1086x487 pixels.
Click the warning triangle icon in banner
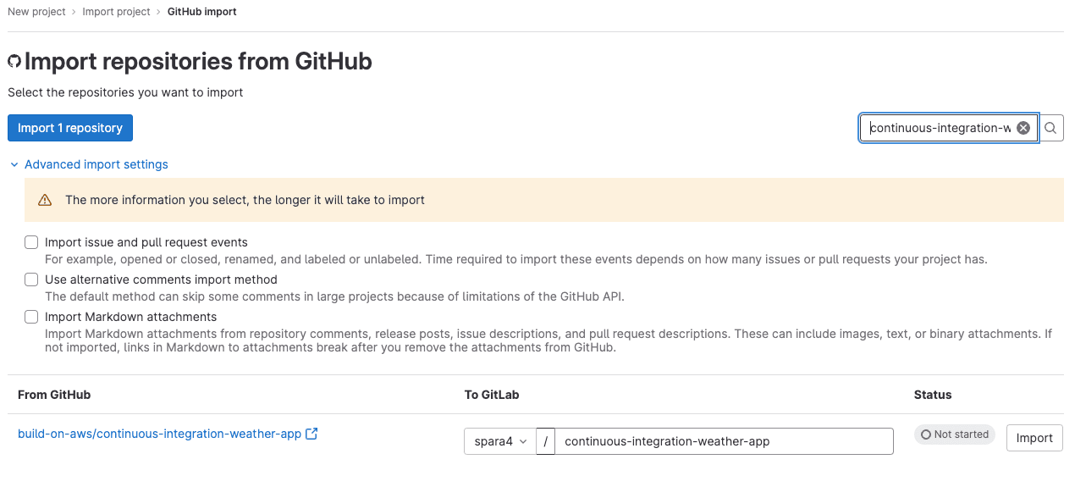(45, 201)
